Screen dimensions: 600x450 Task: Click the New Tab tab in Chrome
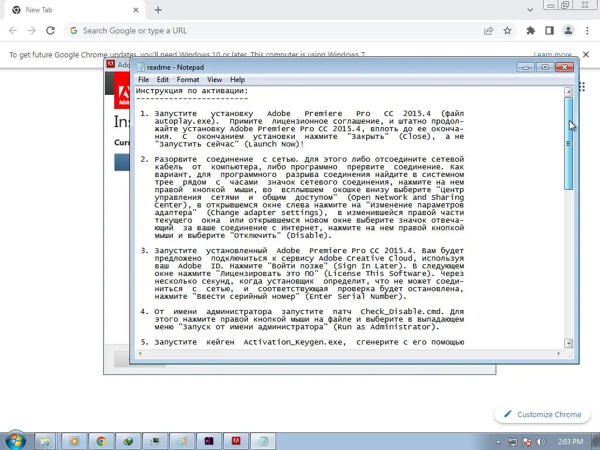point(74,10)
